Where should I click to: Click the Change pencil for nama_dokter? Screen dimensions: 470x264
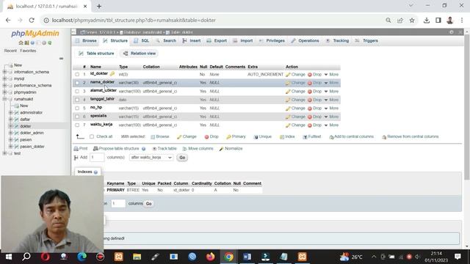[x=288, y=83]
